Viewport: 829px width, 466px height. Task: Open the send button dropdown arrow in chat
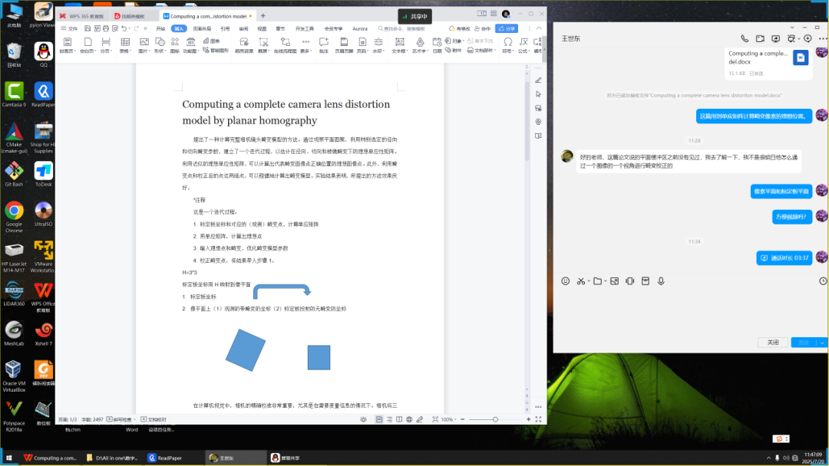[822, 343]
